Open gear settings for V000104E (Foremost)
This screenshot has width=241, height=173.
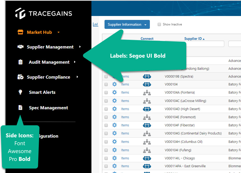(114, 117)
